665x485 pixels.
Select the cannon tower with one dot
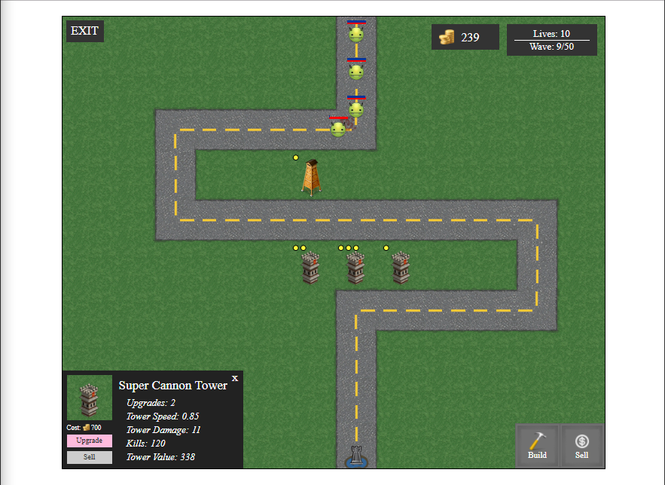tap(401, 267)
